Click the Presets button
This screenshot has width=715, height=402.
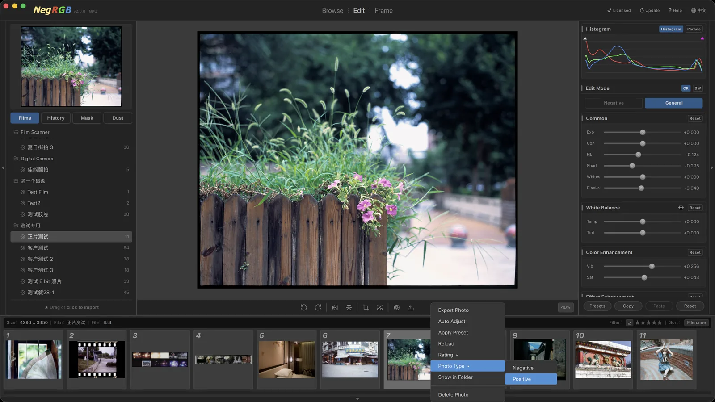597,306
